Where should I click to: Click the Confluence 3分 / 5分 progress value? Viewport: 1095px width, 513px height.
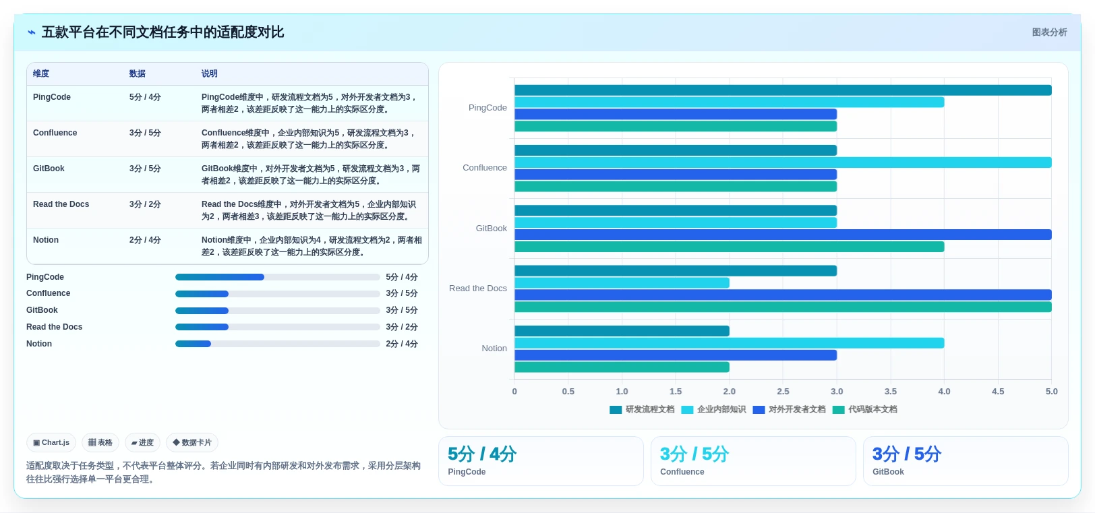(402, 294)
